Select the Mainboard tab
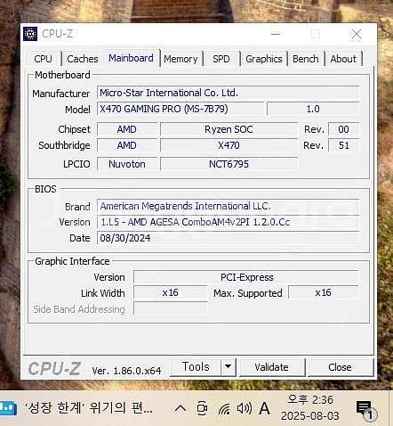 [x=132, y=58]
